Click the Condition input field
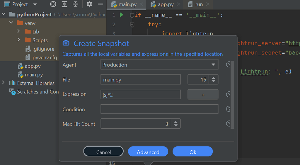Screen dimensions: 300x165 pos(159,109)
